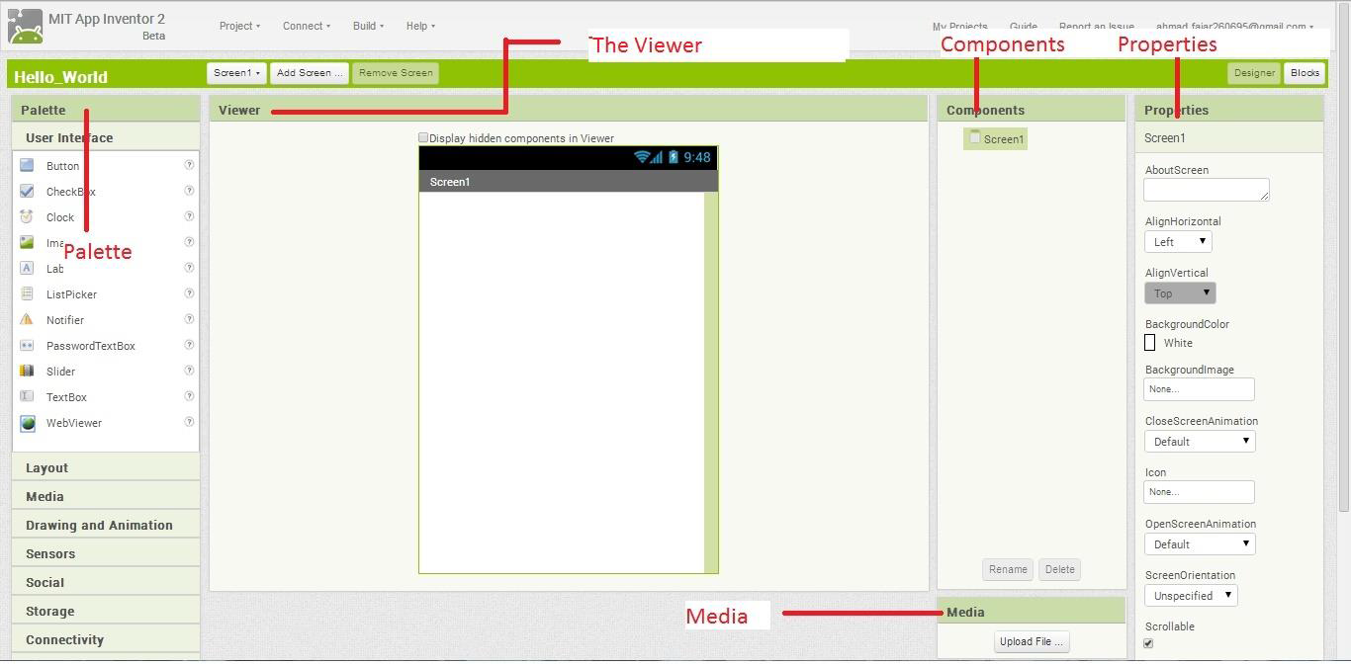Enable Display hidden components in Viewer

point(422,137)
